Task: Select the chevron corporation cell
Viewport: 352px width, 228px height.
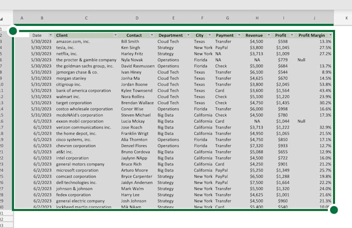Action: 76,146
